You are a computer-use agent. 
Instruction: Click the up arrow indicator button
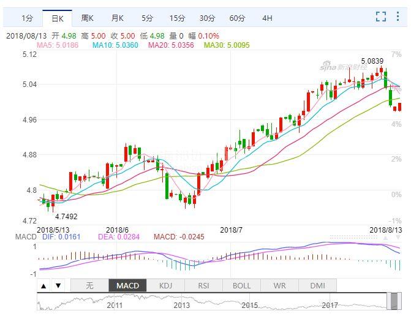[44, 285]
